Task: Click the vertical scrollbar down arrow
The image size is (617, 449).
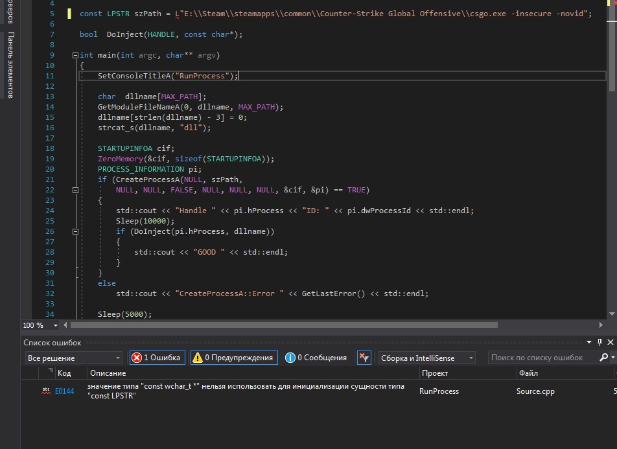Action: coord(612,314)
